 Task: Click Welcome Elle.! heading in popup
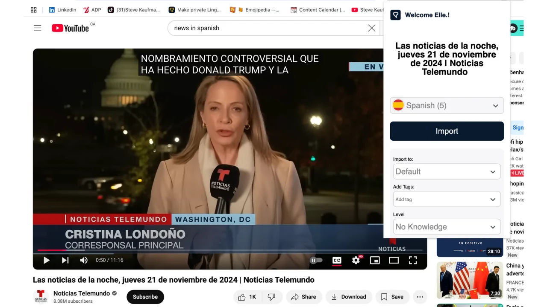(427, 15)
